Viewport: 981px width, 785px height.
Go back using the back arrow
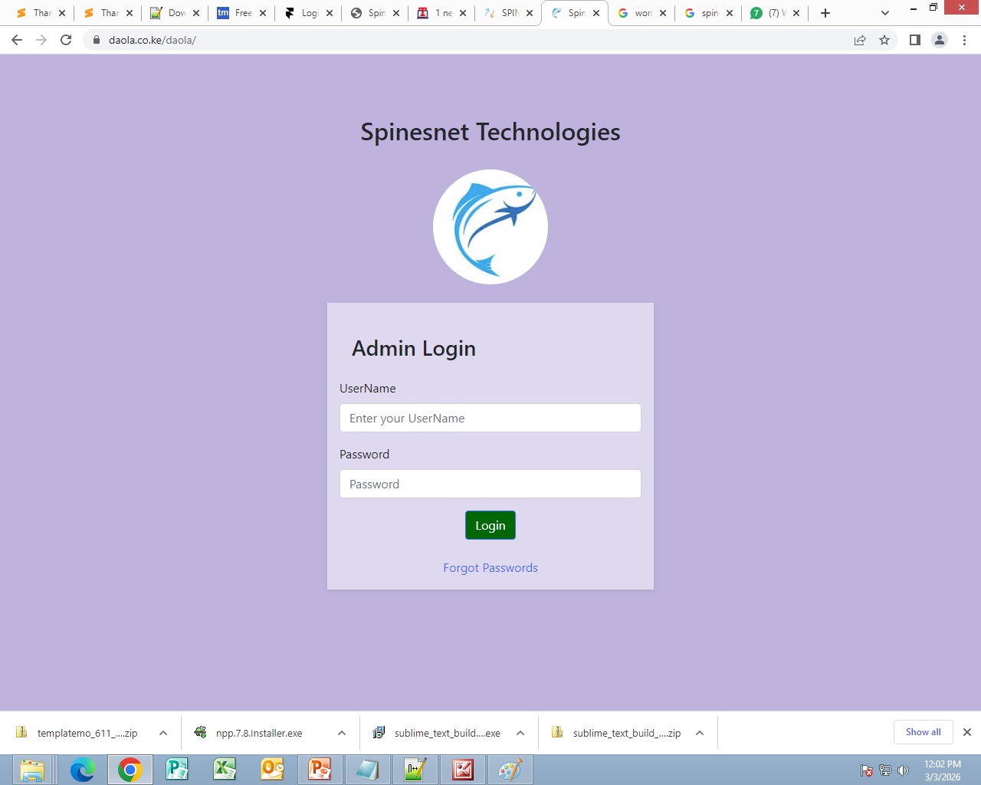[x=17, y=40]
